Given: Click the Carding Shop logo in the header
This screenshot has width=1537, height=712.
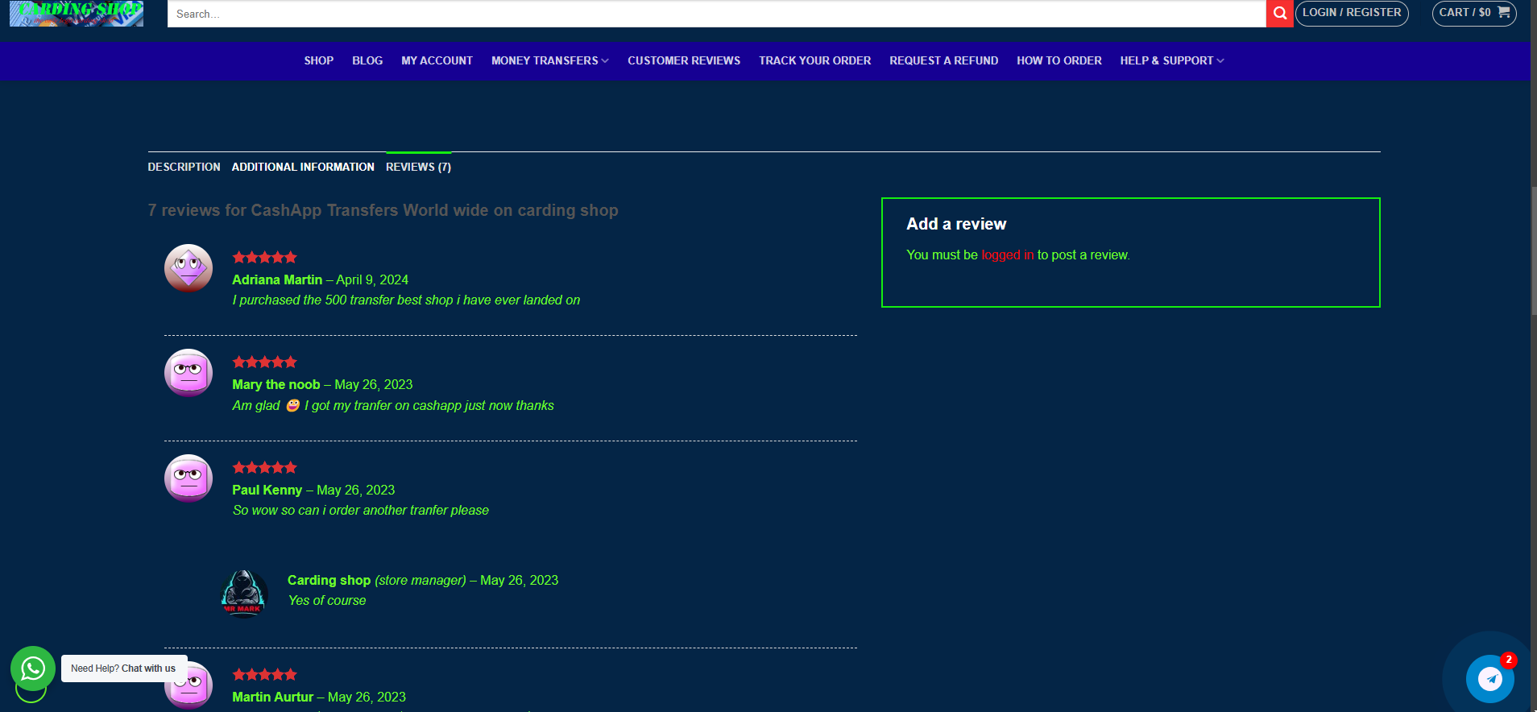Looking at the screenshot, I should pyautogui.click(x=77, y=13).
